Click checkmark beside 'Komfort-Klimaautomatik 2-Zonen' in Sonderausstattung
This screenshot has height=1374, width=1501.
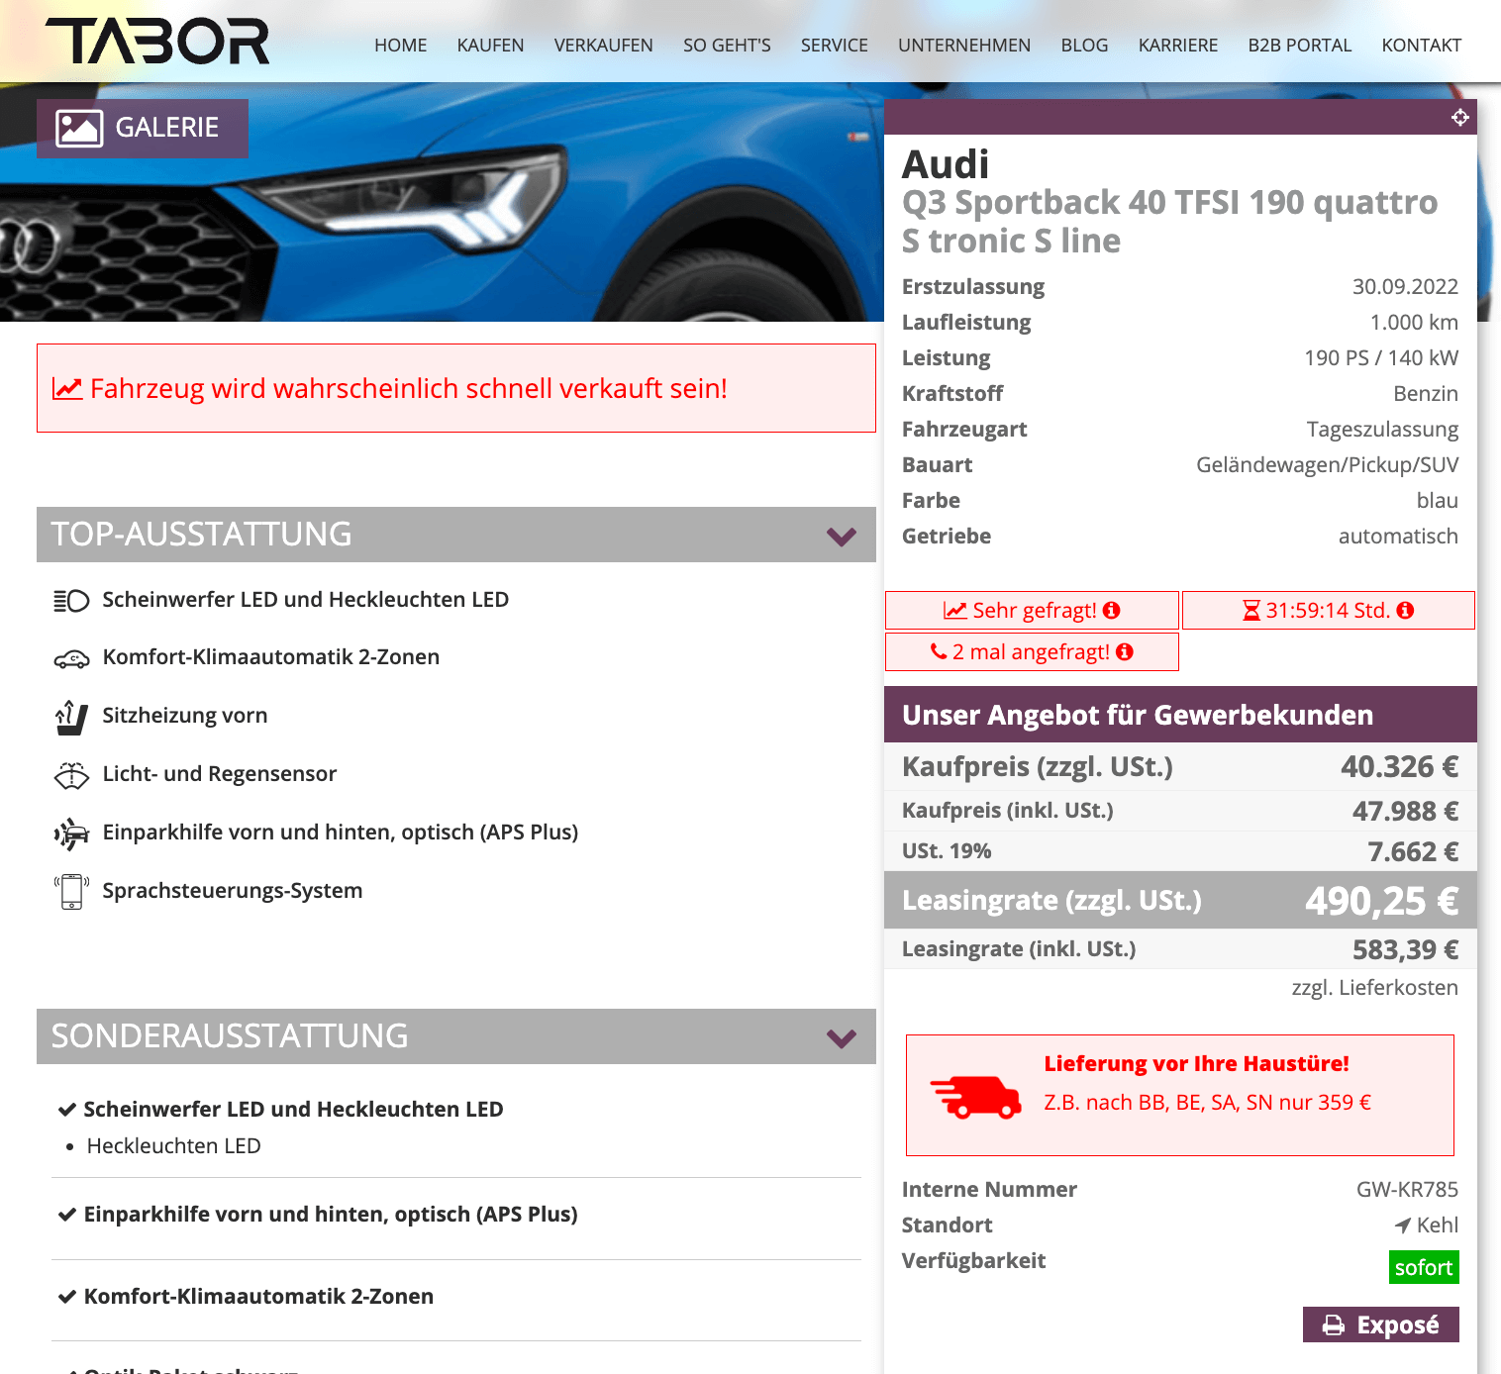(67, 1297)
